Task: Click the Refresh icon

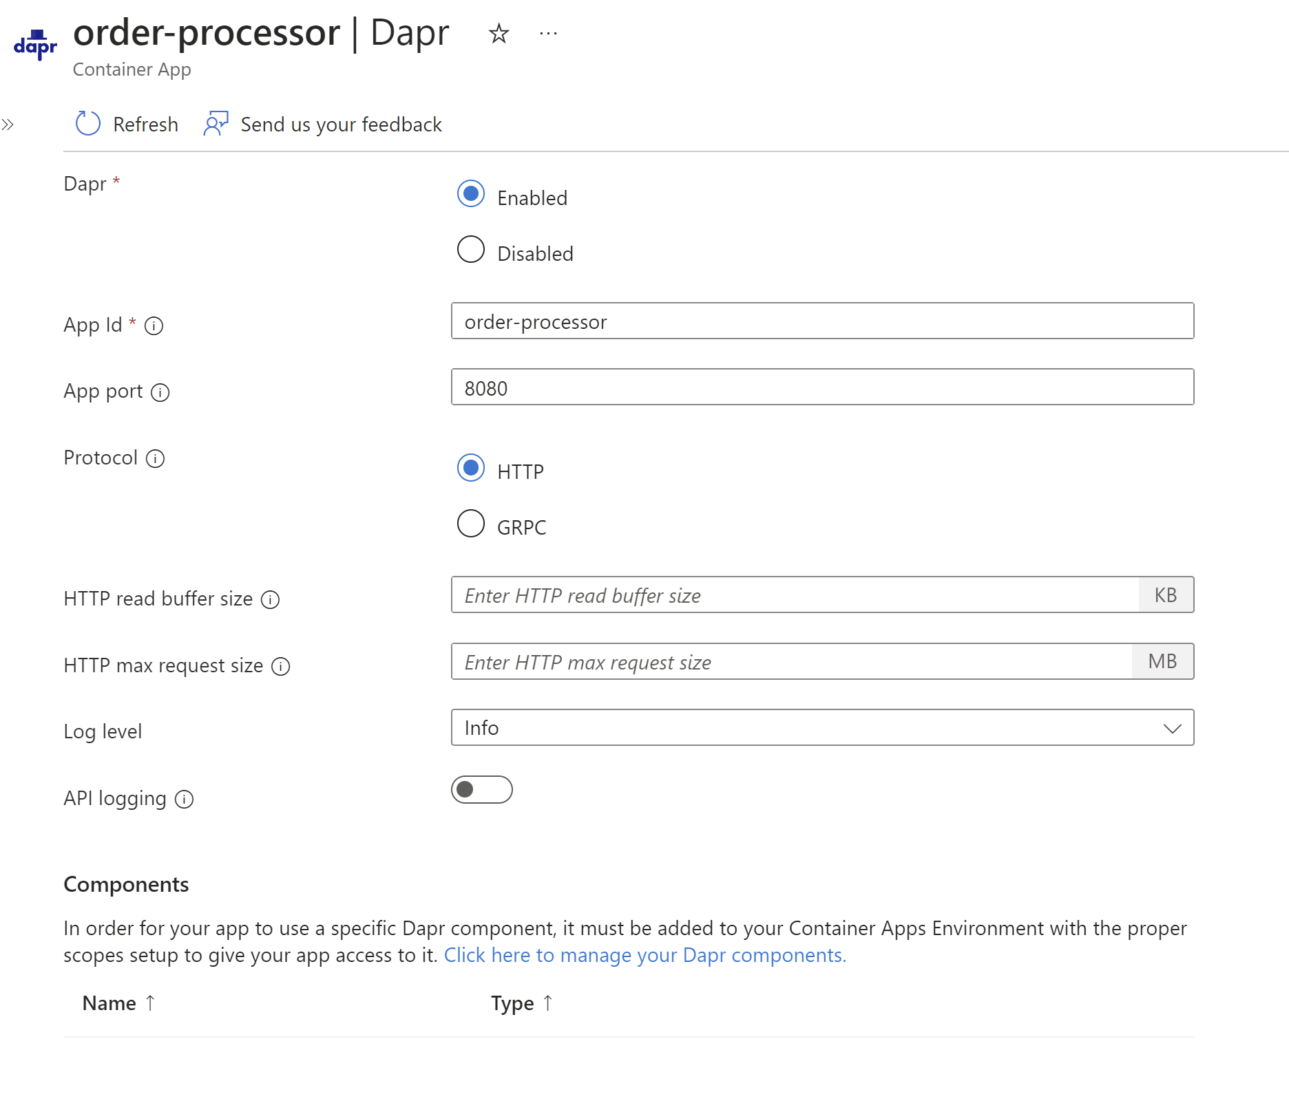Action: pos(87,124)
